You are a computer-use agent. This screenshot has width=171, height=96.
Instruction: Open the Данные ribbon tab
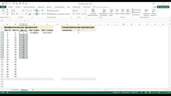(x=49, y=7)
